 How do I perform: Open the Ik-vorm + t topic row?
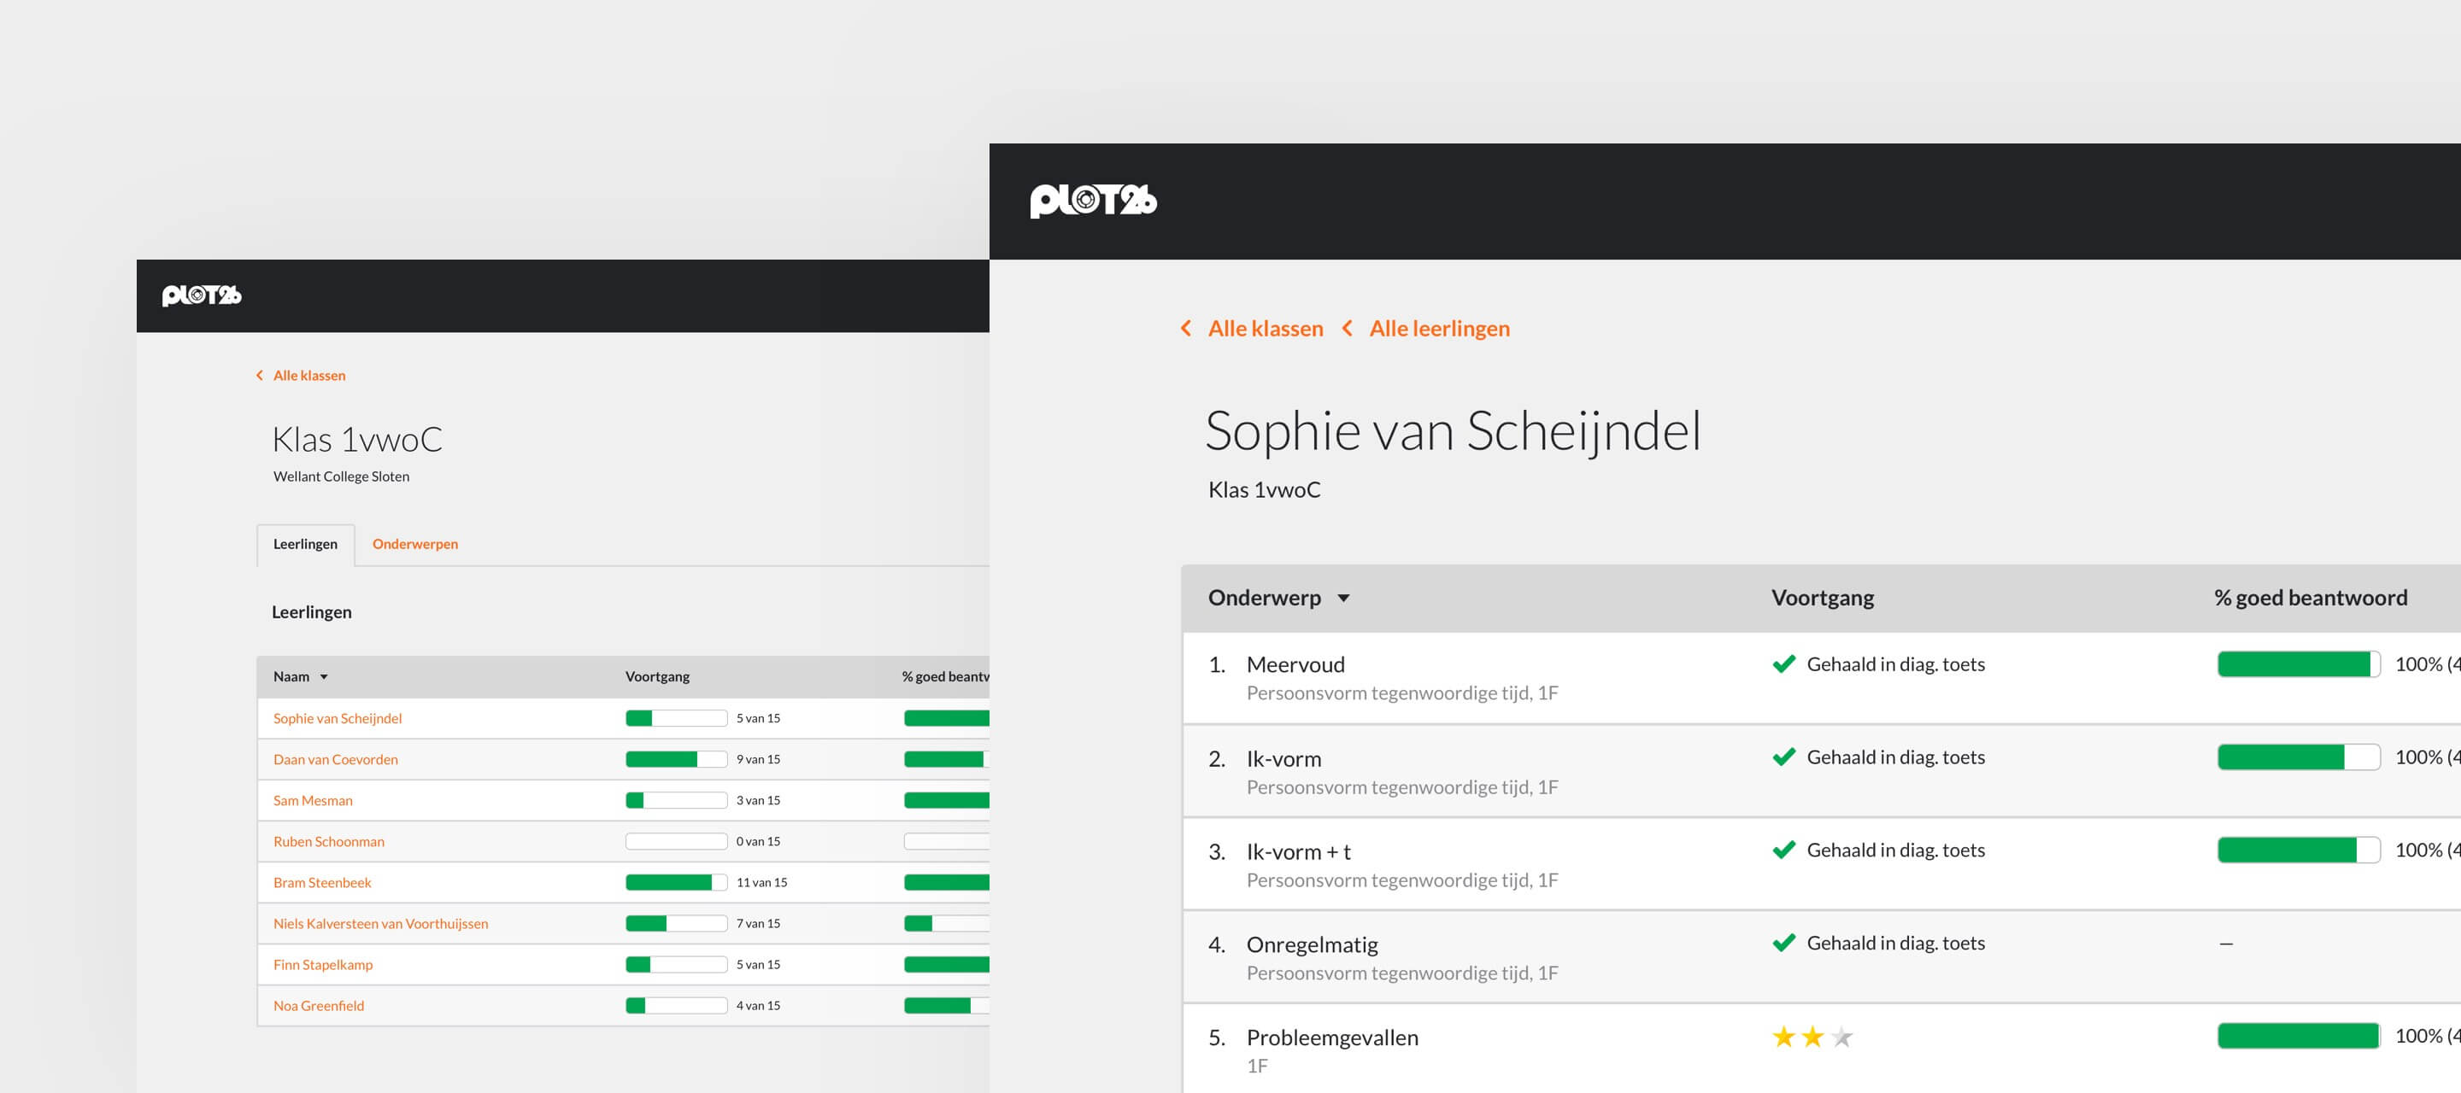1821,865
